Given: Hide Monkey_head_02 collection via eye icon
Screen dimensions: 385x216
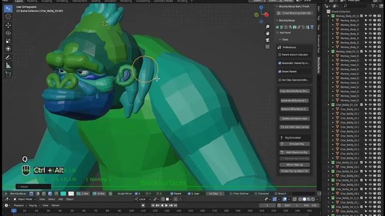Looking at the screenshot, I should [371, 52].
